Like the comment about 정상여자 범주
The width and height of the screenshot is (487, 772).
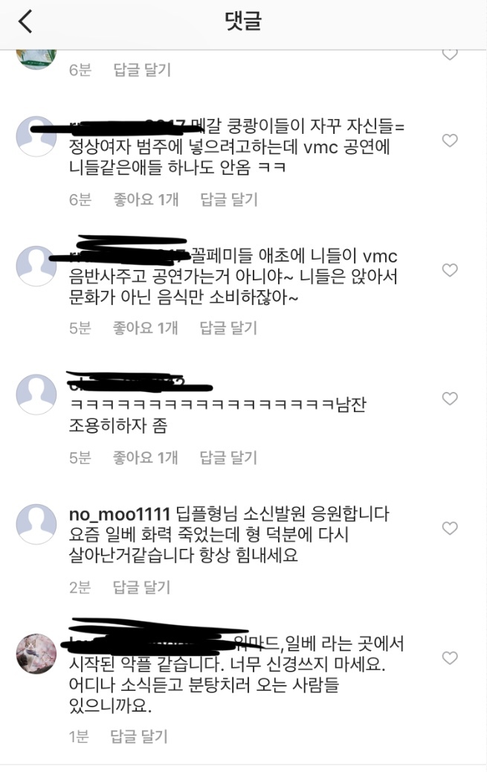[450, 141]
